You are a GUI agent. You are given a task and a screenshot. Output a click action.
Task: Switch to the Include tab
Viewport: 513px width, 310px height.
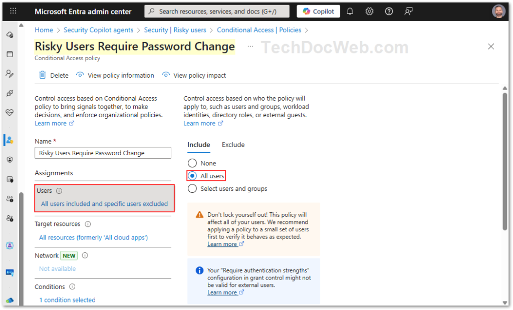pyautogui.click(x=198, y=145)
